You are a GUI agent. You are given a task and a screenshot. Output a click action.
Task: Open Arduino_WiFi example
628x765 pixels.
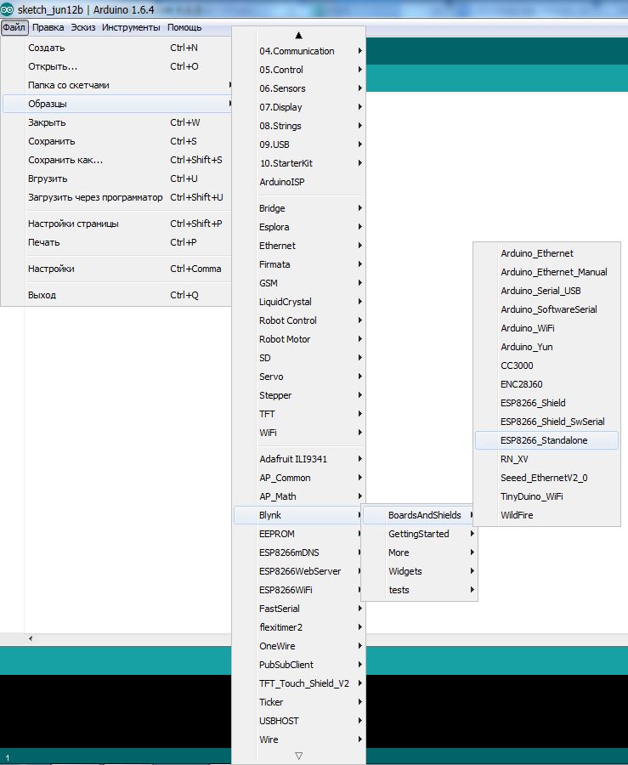[546, 328]
